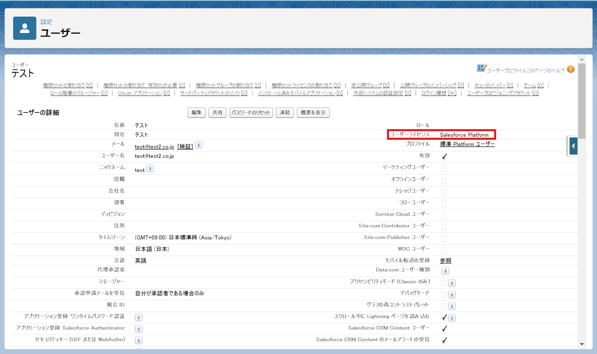Click the 参照 link for mobile transfer
The width and height of the screenshot is (597, 354).
pos(446,260)
